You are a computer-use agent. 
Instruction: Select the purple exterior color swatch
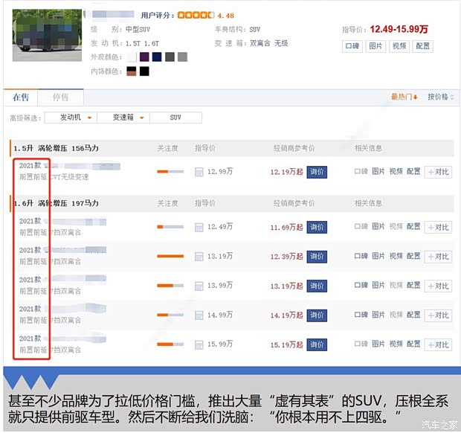(x=144, y=57)
